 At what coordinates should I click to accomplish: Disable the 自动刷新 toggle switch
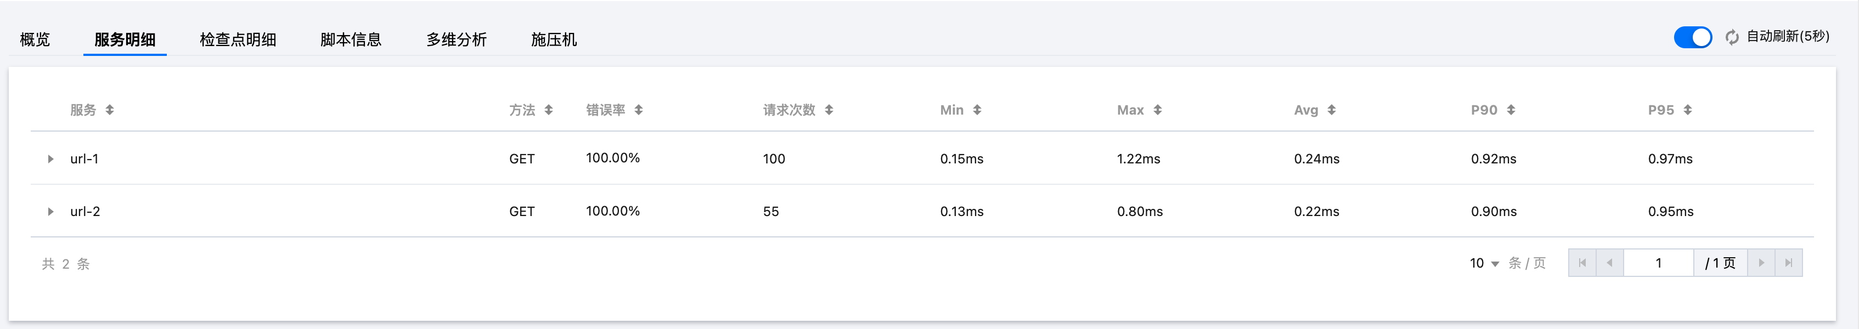[1692, 37]
